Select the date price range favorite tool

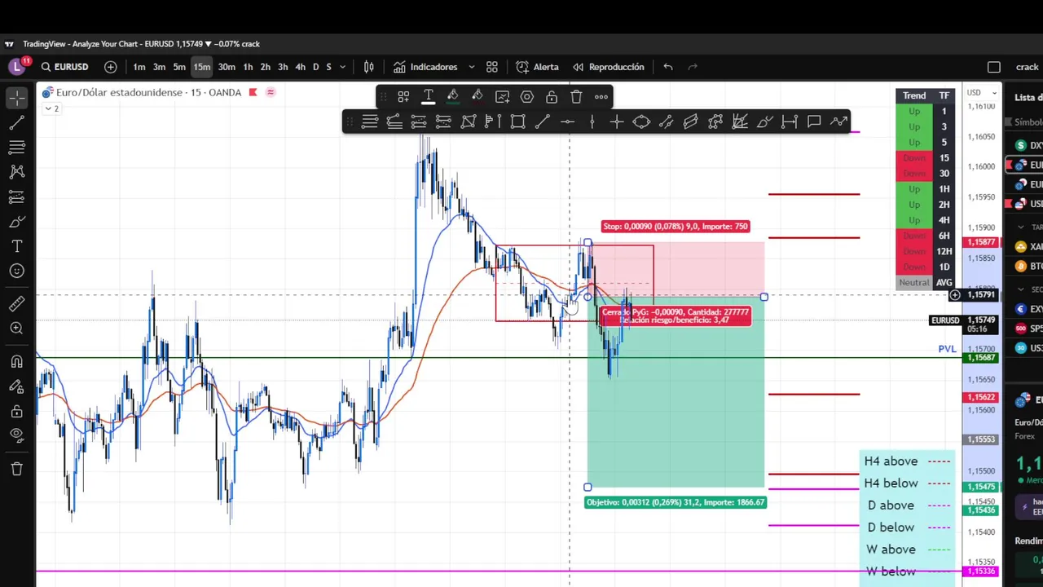click(789, 122)
